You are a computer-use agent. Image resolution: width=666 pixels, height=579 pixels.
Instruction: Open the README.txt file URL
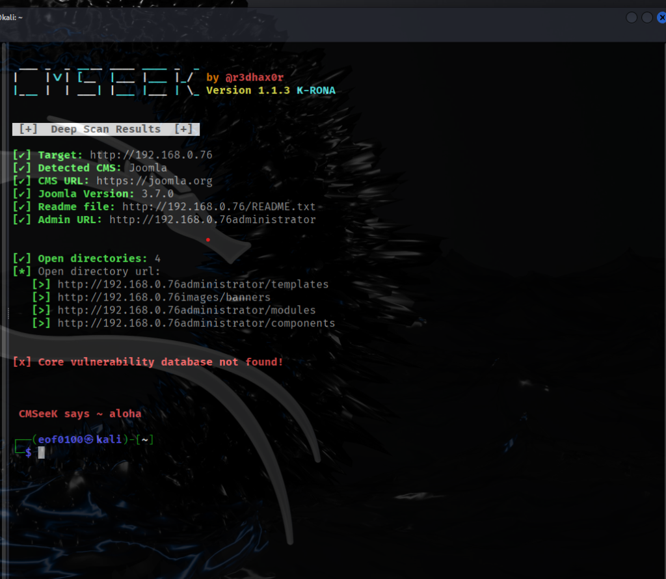tap(219, 207)
